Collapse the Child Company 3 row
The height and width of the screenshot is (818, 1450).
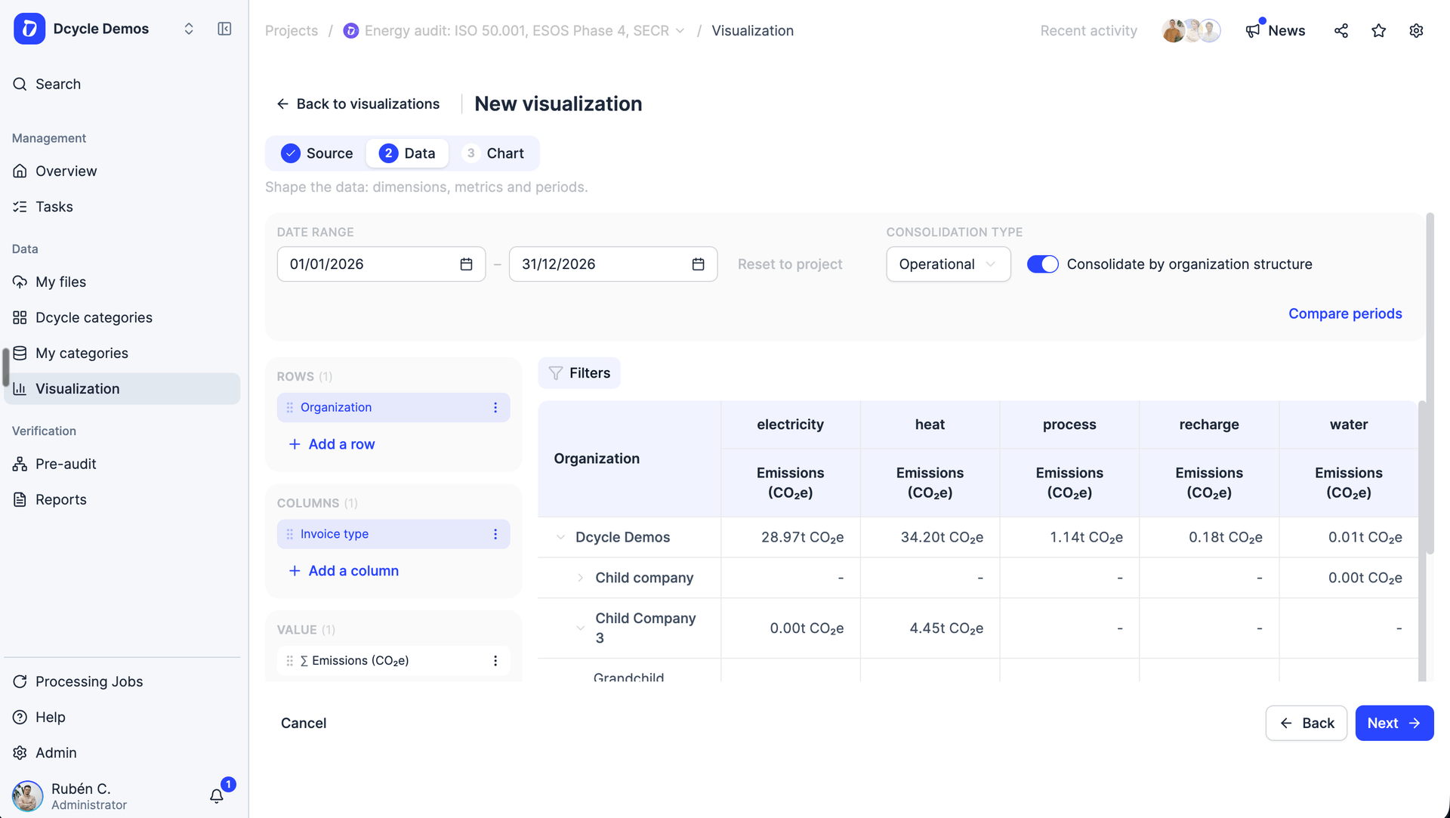tap(580, 628)
